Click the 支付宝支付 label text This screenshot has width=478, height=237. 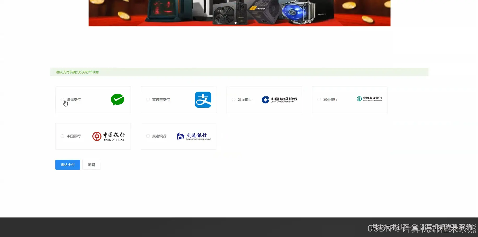[x=161, y=99]
